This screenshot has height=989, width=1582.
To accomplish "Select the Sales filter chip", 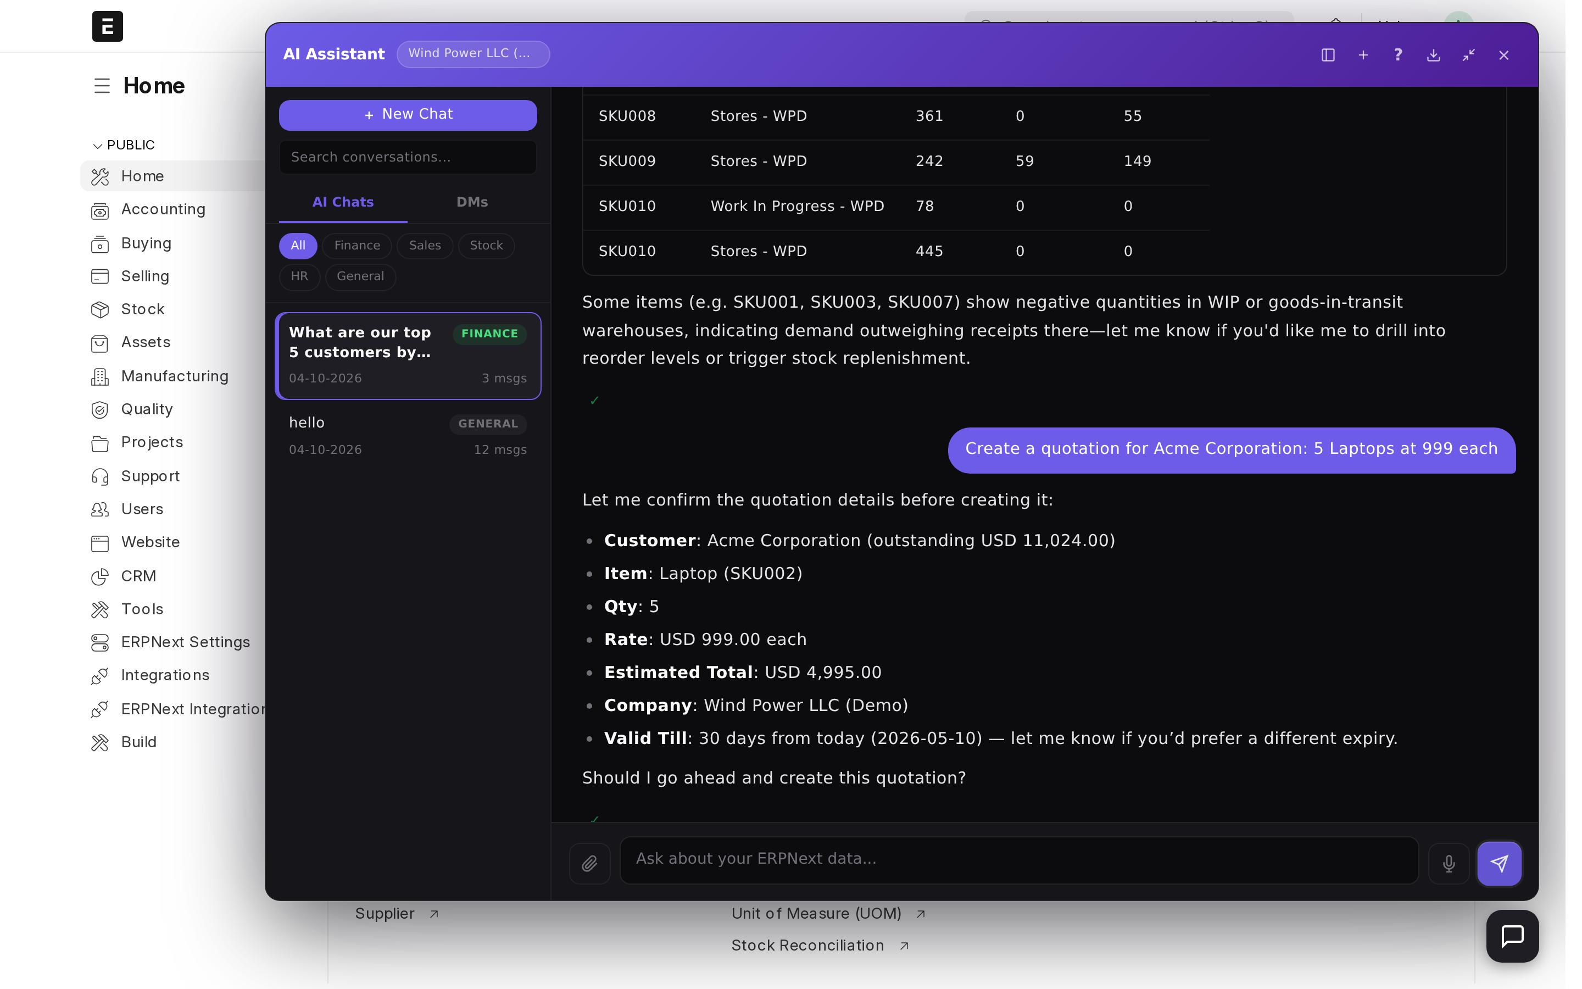I will click(424, 245).
